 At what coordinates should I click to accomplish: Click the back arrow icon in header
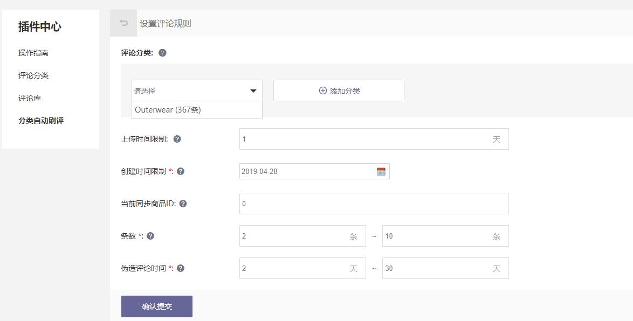click(123, 23)
